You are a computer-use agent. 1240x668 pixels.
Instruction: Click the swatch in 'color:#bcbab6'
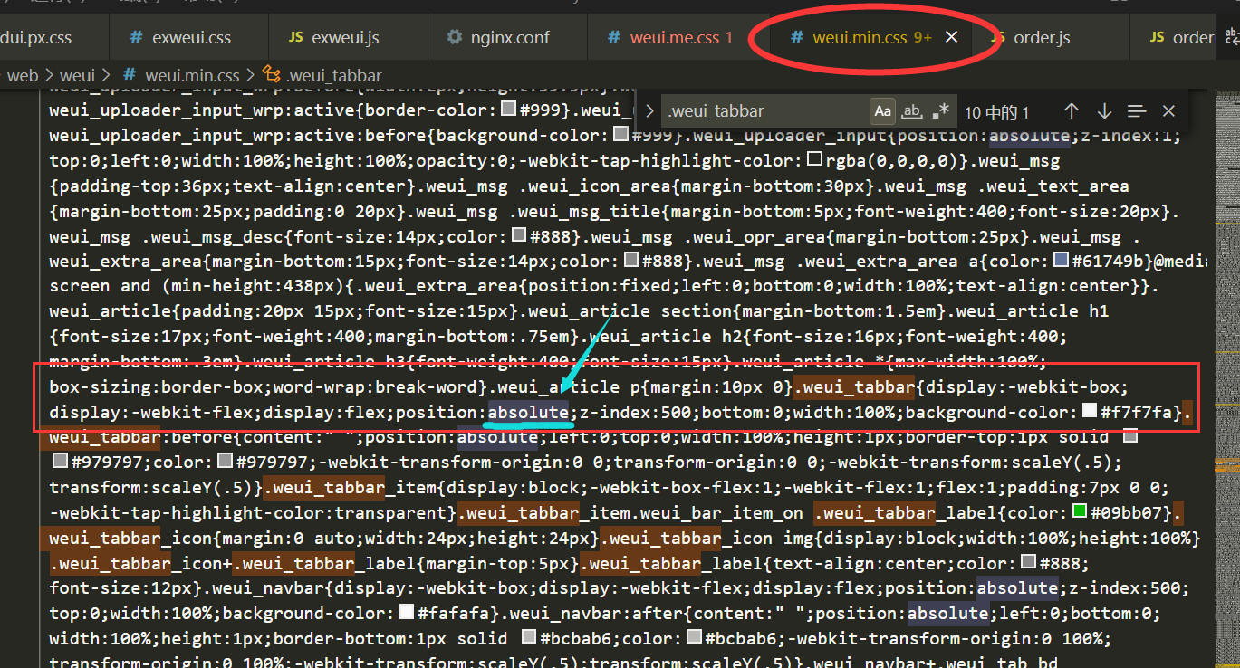click(x=693, y=637)
